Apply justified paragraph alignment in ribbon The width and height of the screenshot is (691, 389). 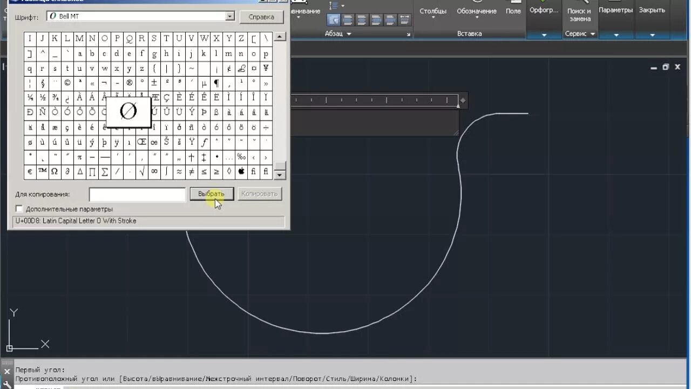coord(390,21)
